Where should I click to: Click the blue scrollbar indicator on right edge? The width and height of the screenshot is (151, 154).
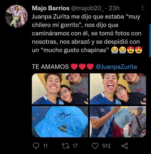[x=150, y=40]
